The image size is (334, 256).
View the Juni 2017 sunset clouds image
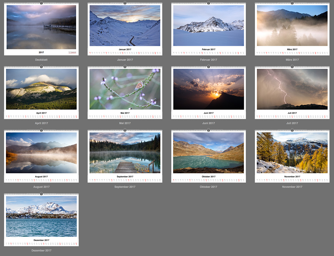[x=208, y=90]
